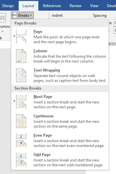
Task: Click the Odd Page section break icon
Action: [21, 160]
